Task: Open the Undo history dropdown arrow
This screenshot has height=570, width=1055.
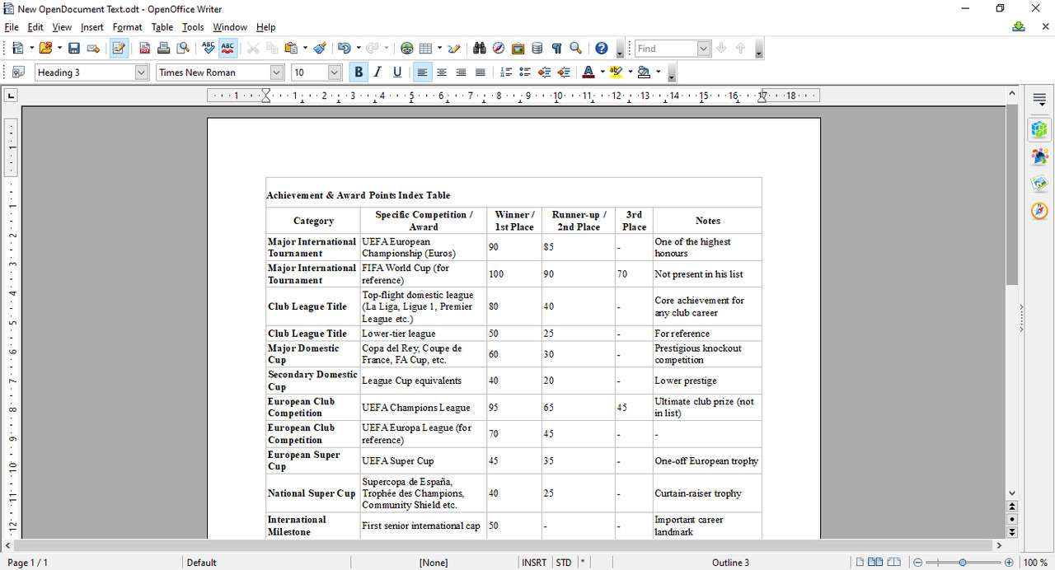Action: tap(357, 49)
